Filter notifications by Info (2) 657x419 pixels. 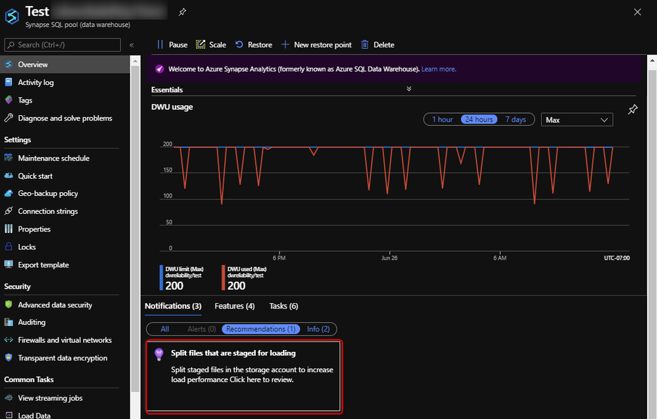pos(319,329)
